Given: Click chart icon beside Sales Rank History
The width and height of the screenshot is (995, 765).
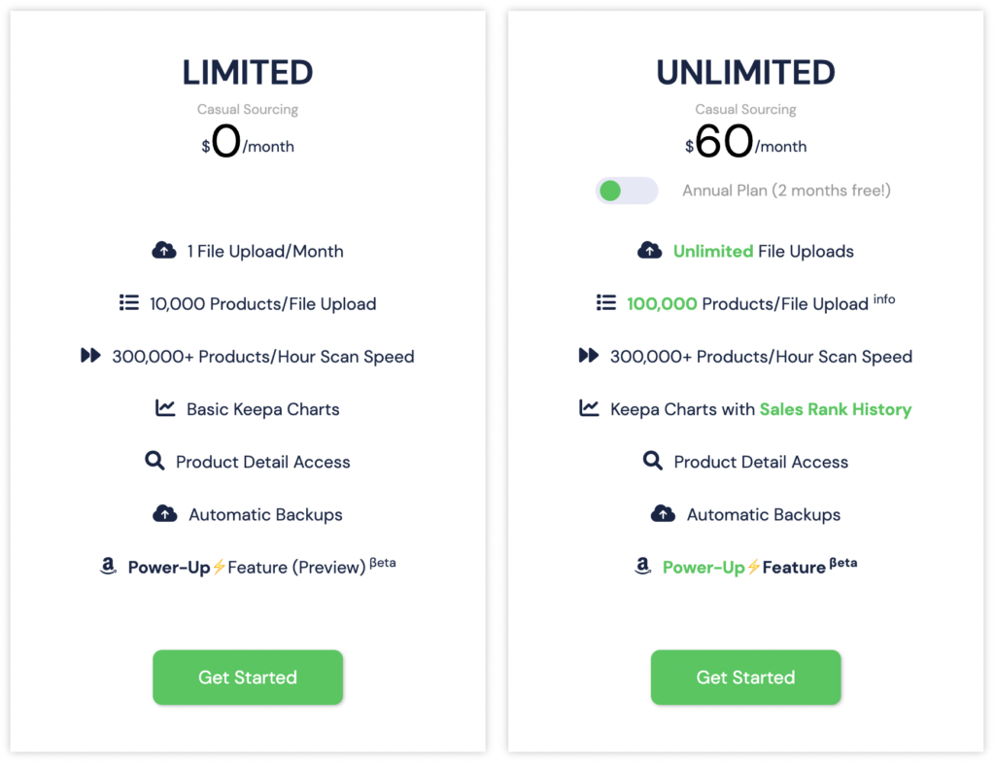Looking at the screenshot, I should [x=589, y=408].
